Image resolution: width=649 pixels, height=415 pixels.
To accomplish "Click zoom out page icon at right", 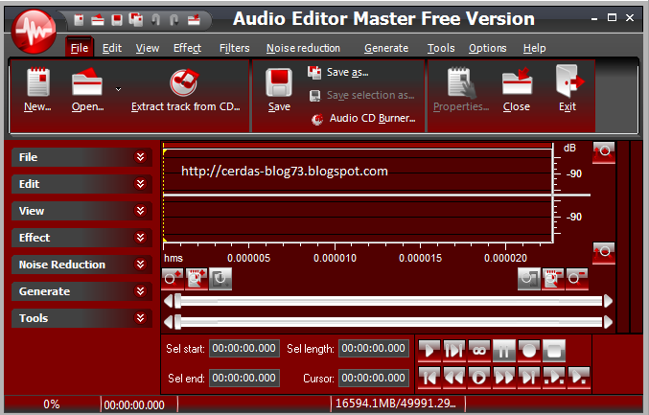I will click(553, 279).
